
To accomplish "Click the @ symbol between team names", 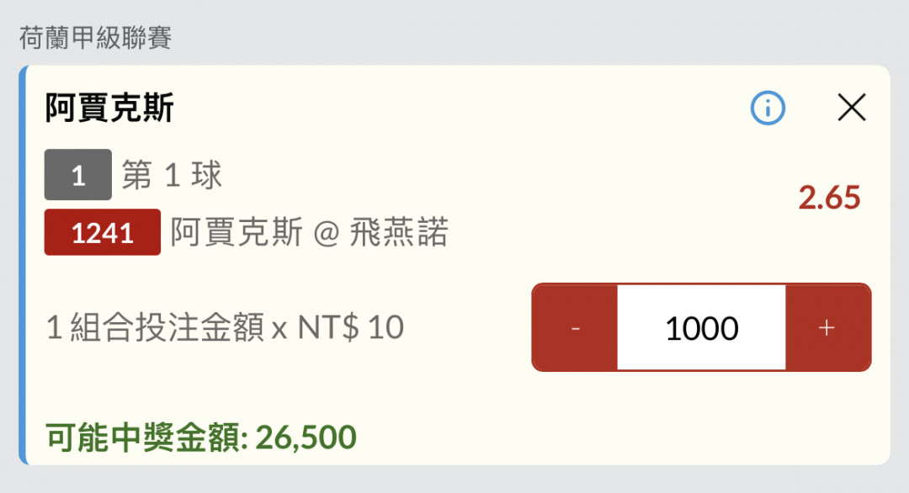I will (327, 234).
